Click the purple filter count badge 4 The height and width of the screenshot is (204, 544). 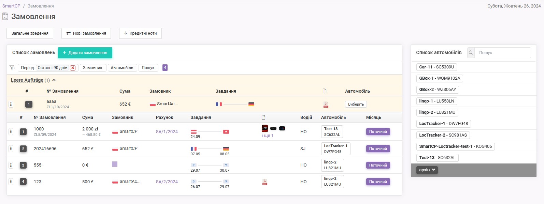coord(165,67)
